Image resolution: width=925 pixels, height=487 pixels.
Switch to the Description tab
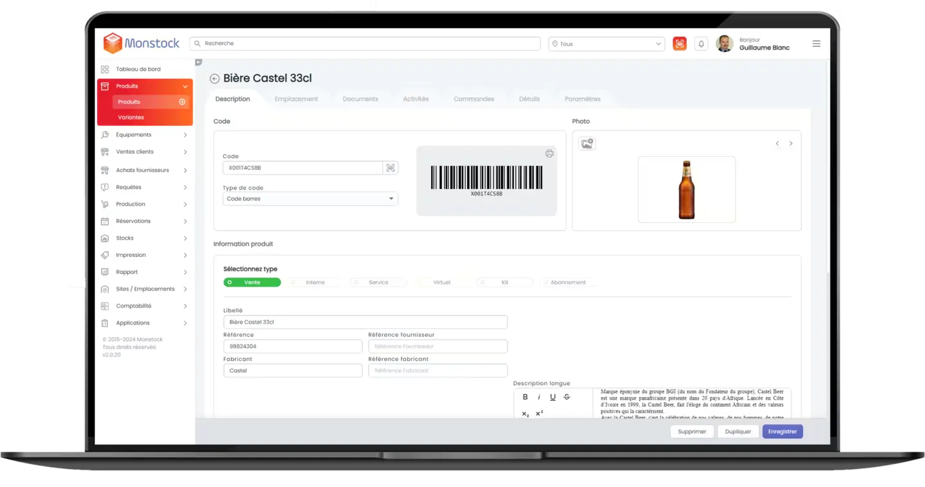click(233, 99)
